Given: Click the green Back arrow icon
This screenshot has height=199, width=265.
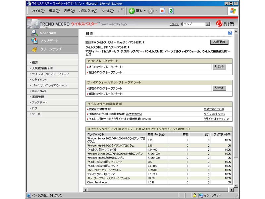Looking at the screenshot, I should pos(132,11).
